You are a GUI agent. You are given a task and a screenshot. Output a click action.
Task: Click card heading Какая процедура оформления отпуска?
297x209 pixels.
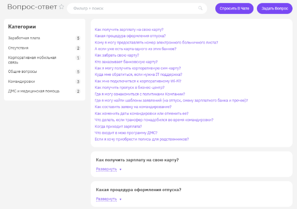pyautogui.click(x=139, y=190)
